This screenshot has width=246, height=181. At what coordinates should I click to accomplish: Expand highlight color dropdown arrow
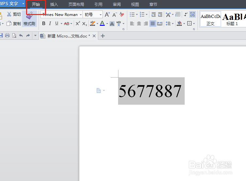[x=97, y=24]
